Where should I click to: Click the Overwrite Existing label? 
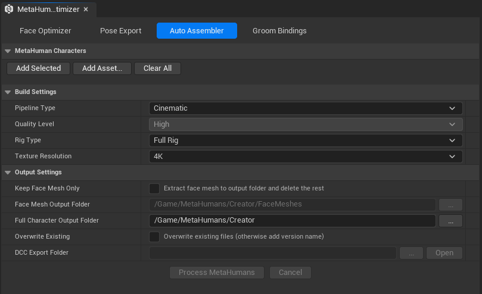[x=42, y=236]
